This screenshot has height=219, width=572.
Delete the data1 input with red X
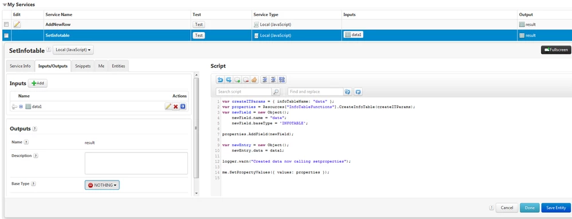click(x=175, y=107)
